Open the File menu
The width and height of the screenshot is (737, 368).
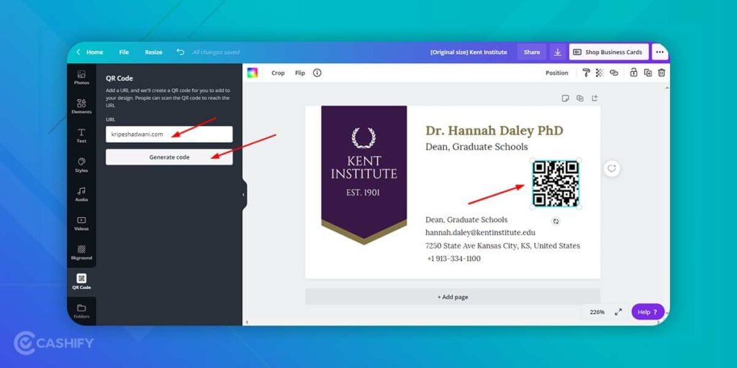[x=124, y=52]
